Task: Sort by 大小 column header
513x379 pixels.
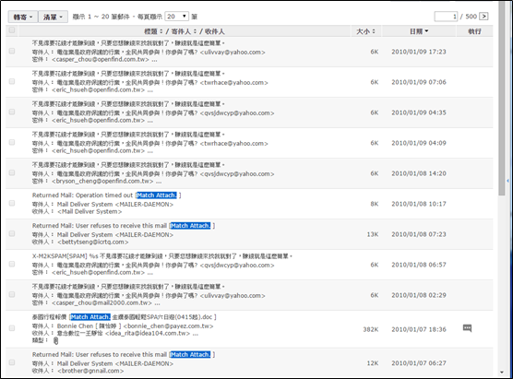Action: [x=365, y=31]
